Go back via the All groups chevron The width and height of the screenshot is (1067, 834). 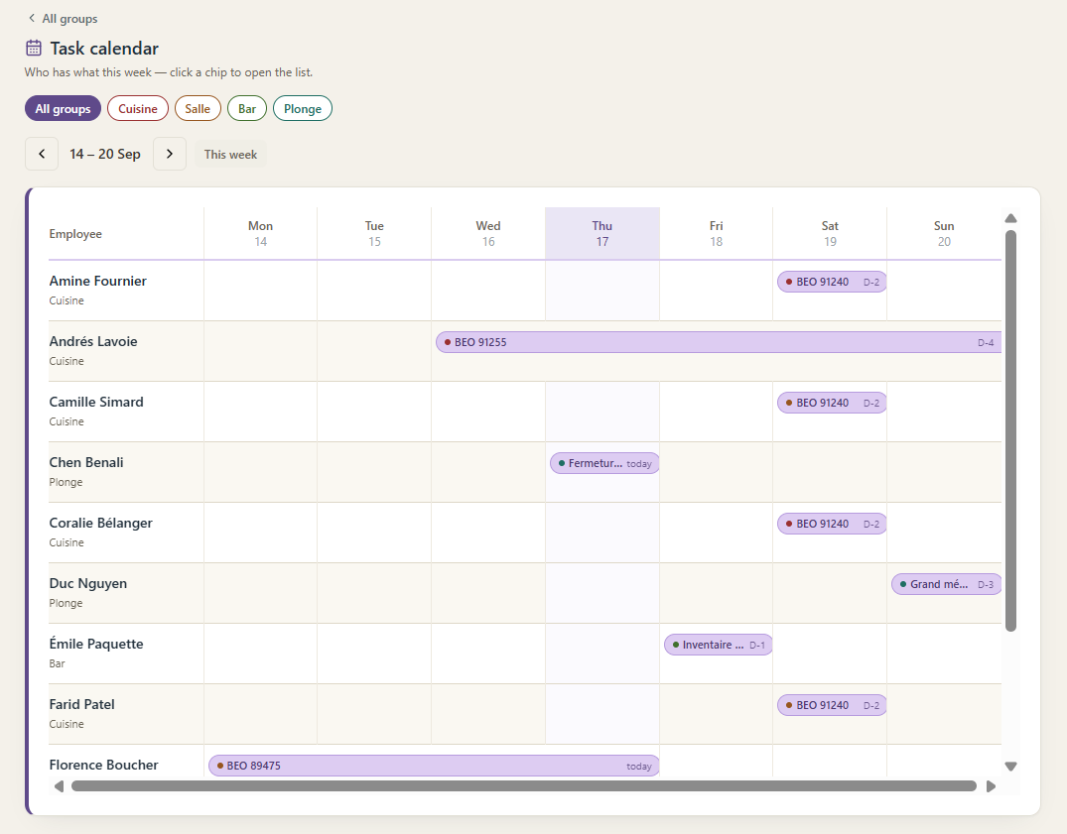[32, 19]
